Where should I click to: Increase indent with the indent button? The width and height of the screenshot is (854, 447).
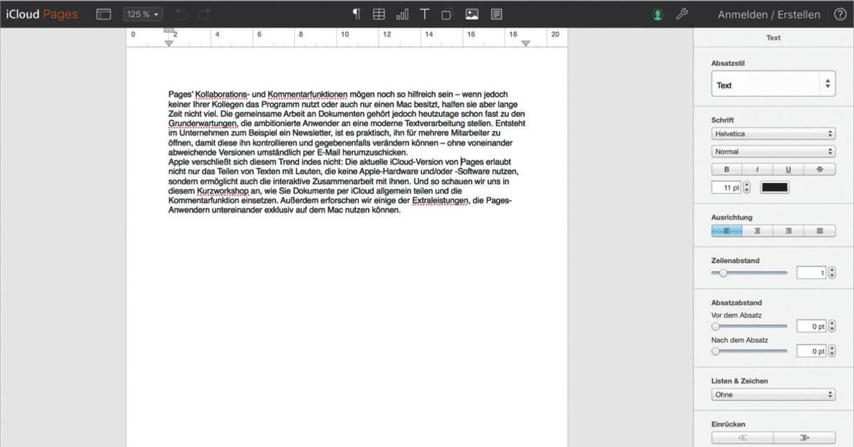pos(804,438)
